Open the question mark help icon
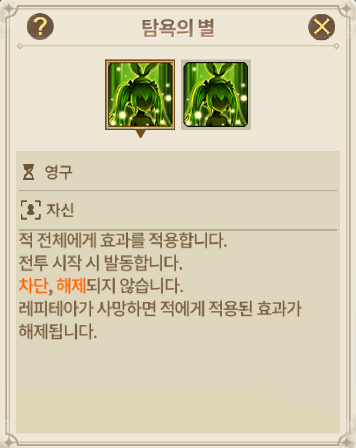Screen dimensions: 356x448 tap(40, 27)
